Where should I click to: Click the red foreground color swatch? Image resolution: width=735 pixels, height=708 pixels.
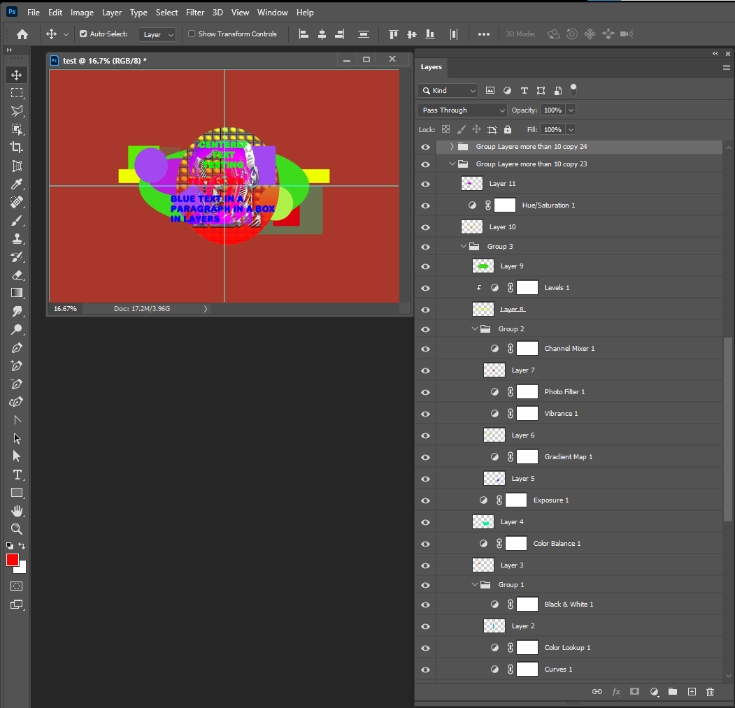11,560
